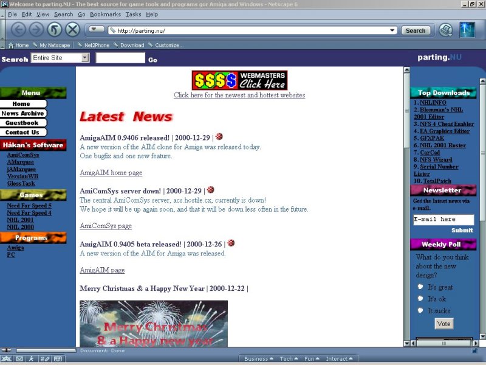Click the bookmark icon beside the URL
The height and width of the screenshot is (365, 486).
112,30
